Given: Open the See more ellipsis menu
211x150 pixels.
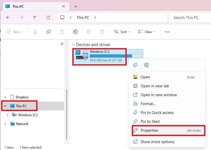Looking at the screenshot, I should tap(167, 32).
